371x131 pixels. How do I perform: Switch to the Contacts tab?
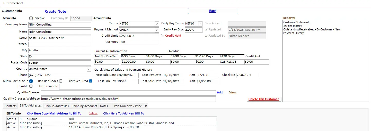(x=11, y=106)
